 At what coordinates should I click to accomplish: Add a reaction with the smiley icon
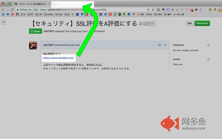(160, 45)
